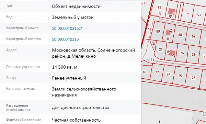Screen dimensions: 206x124
Task: Select parcel 52 on the map
Action: 160,8
